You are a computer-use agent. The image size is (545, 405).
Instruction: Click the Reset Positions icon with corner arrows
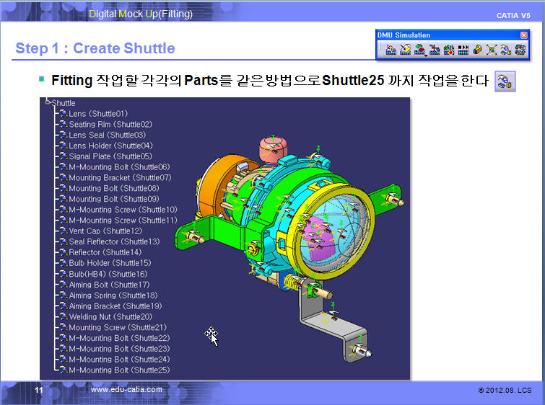(492, 50)
